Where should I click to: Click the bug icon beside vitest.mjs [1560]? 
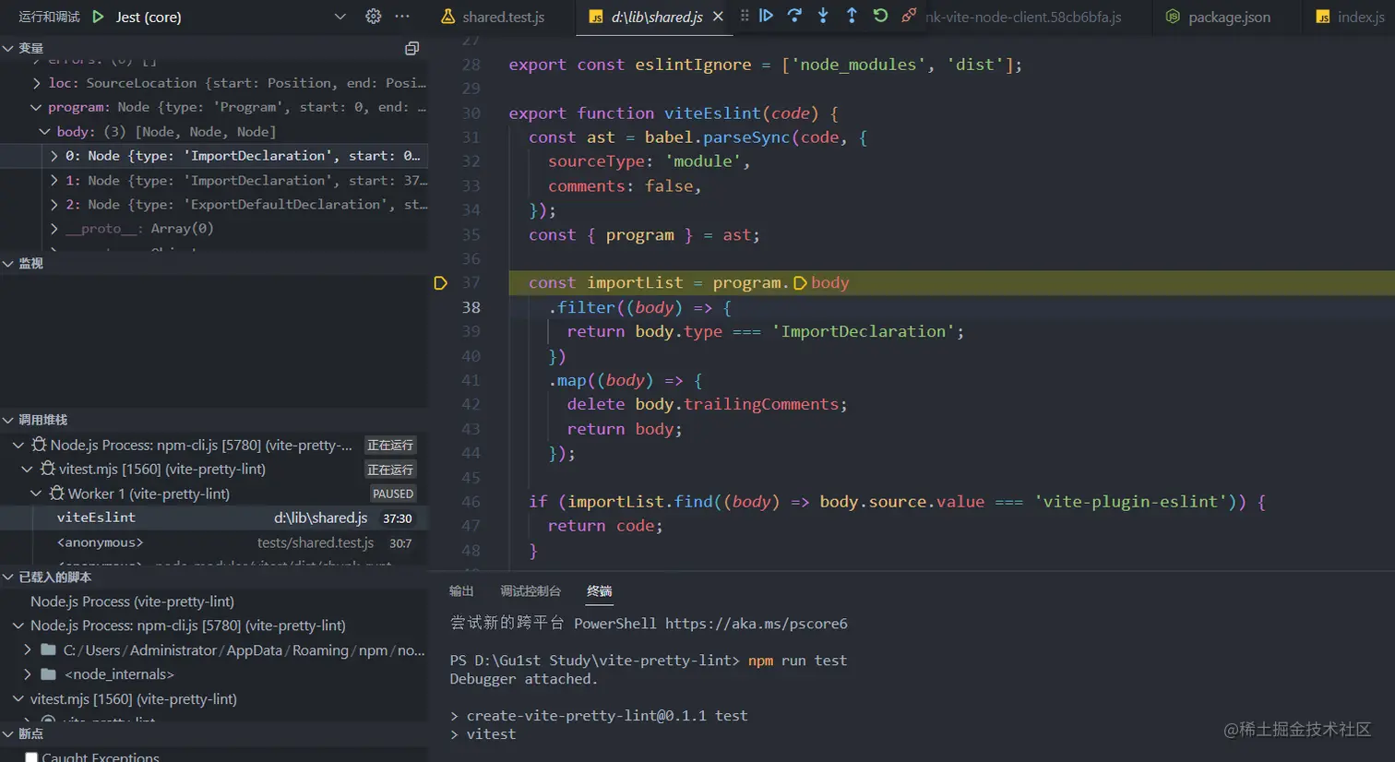coord(48,469)
